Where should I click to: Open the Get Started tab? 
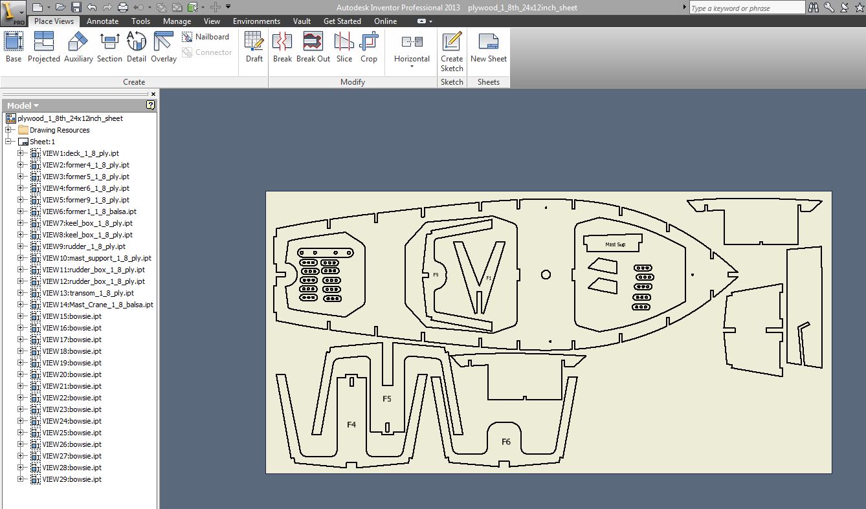342,21
